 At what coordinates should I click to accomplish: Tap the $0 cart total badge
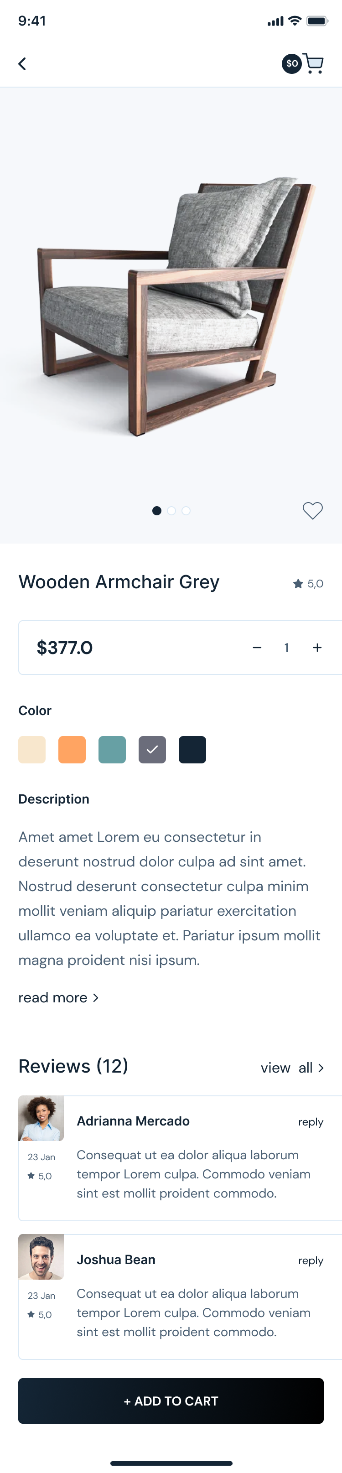tap(292, 63)
